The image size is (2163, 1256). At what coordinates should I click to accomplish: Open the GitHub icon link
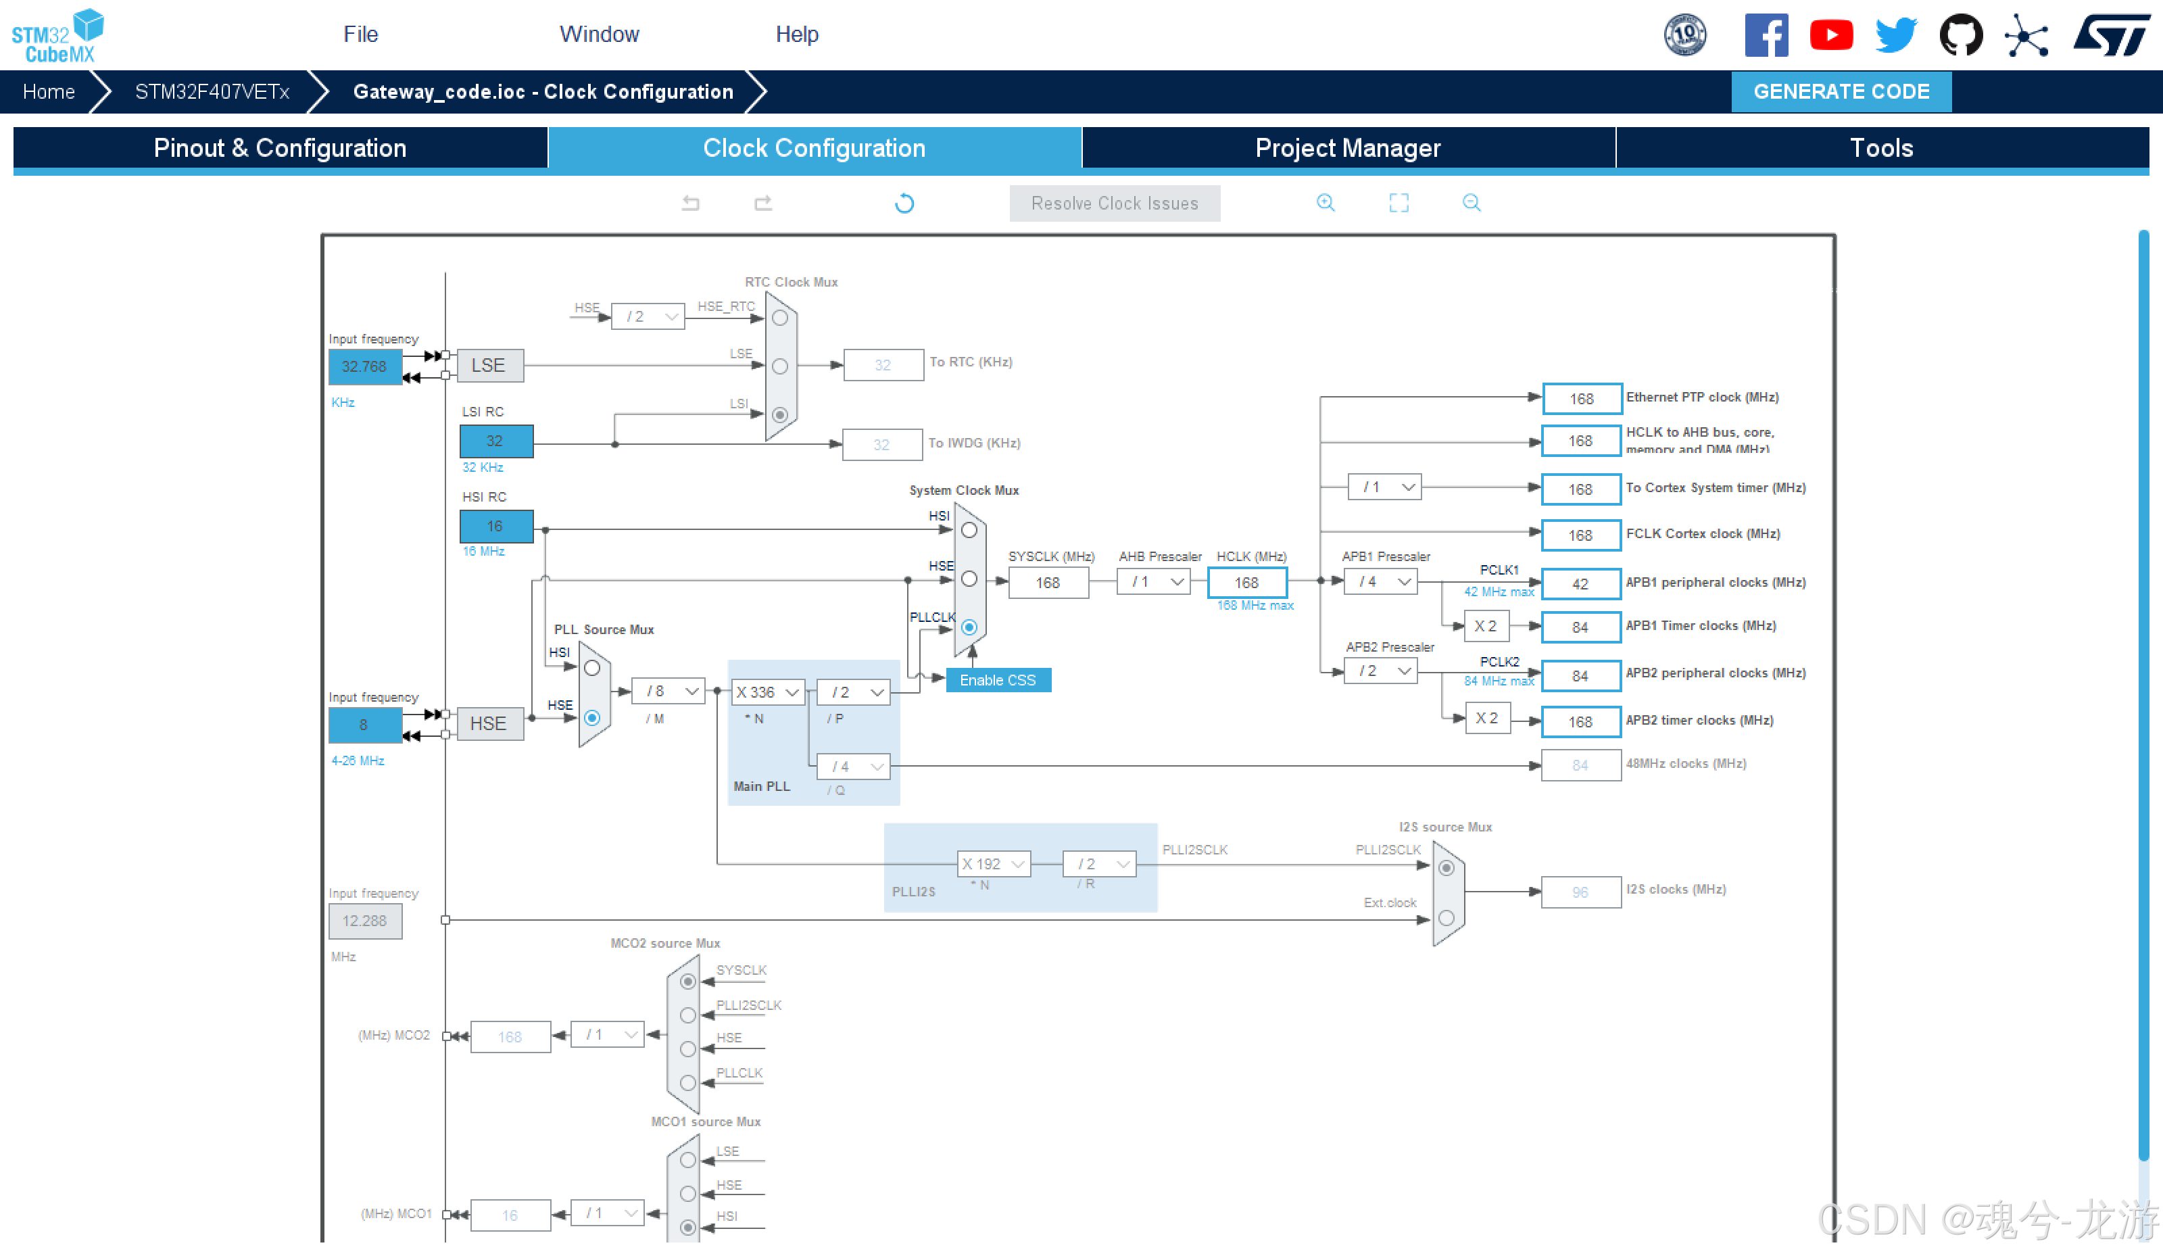coord(1960,35)
